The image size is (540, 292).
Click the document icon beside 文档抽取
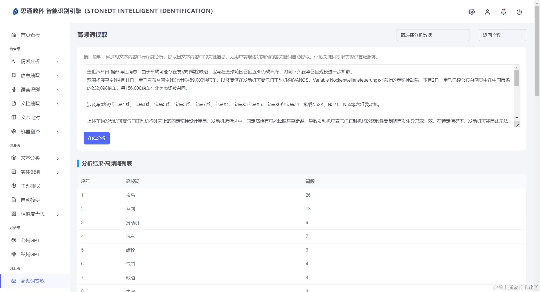tap(14, 103)
